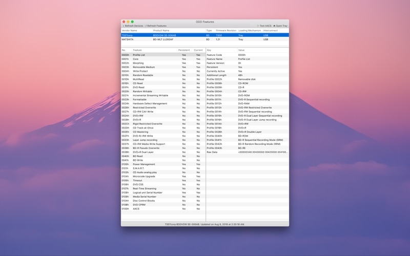410x256 pixels.
Task: Select the AACS feature row
Action: point(163,209)
